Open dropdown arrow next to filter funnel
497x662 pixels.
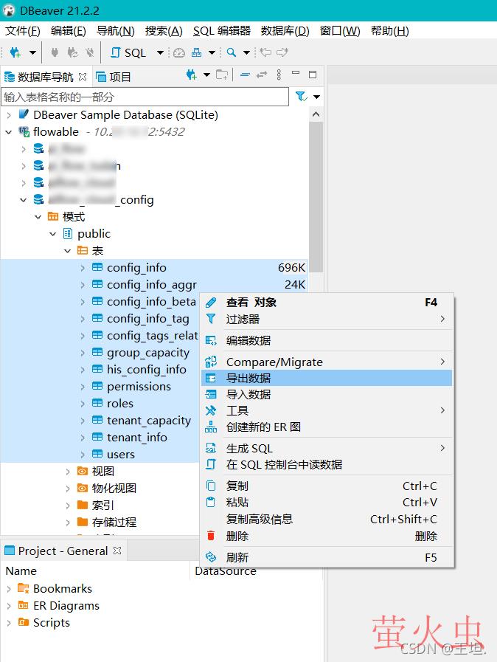click(x=317, y=97)
